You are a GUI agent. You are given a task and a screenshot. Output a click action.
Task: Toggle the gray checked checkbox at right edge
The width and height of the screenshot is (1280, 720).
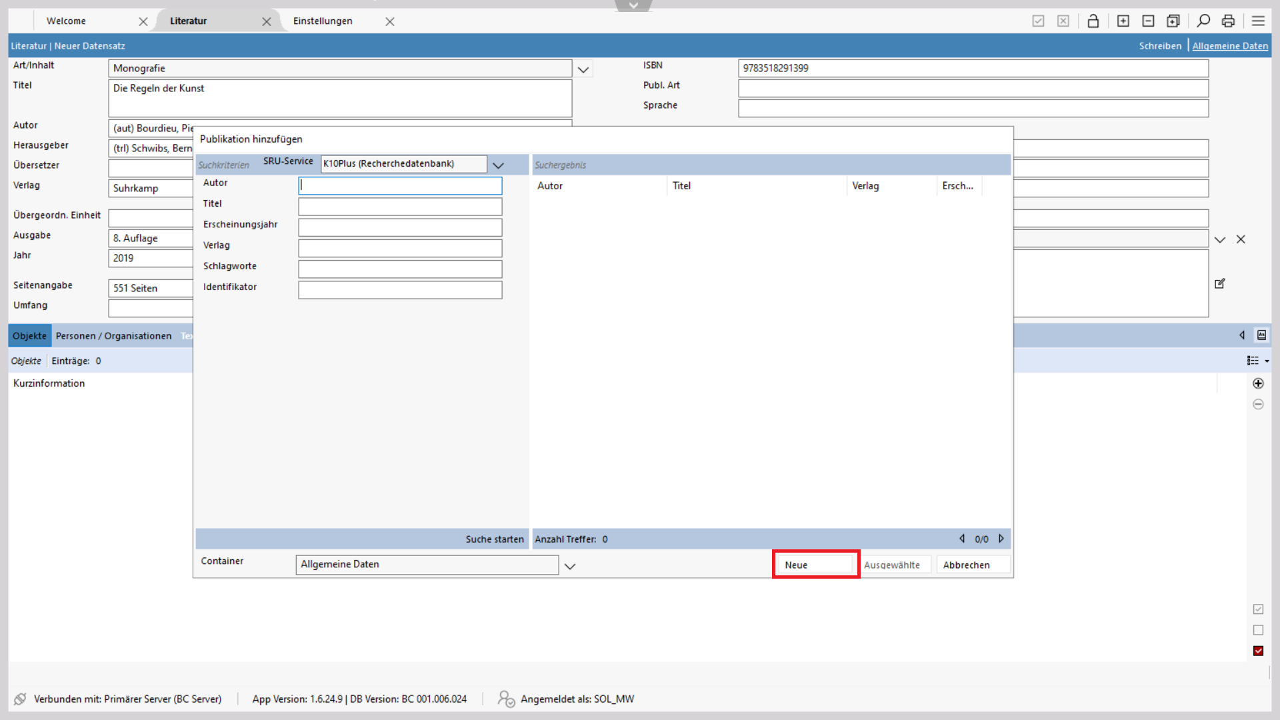click(1258, 609)
